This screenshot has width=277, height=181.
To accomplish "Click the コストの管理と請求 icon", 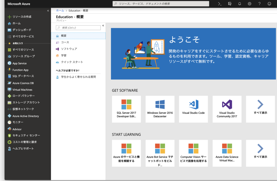I will 9,142.
